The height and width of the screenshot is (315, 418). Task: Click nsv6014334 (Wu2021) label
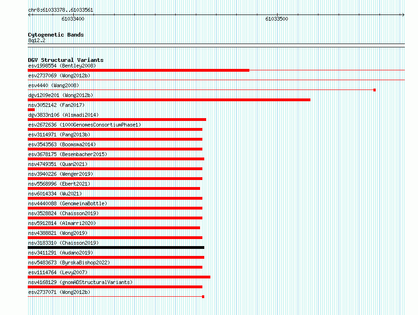click(55, 194)
